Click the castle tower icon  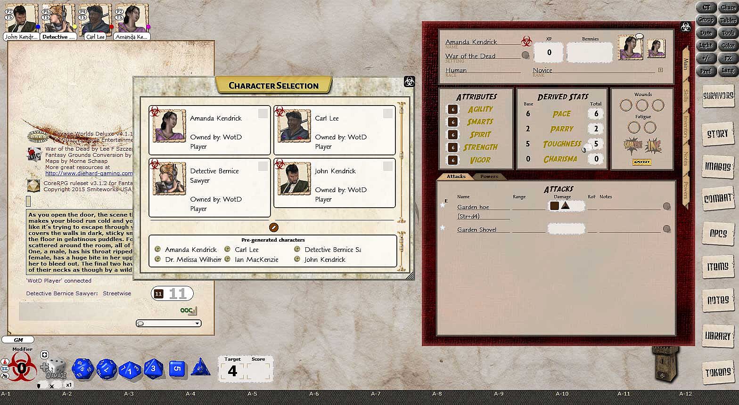pyautogui.click(x=665, y=364)
